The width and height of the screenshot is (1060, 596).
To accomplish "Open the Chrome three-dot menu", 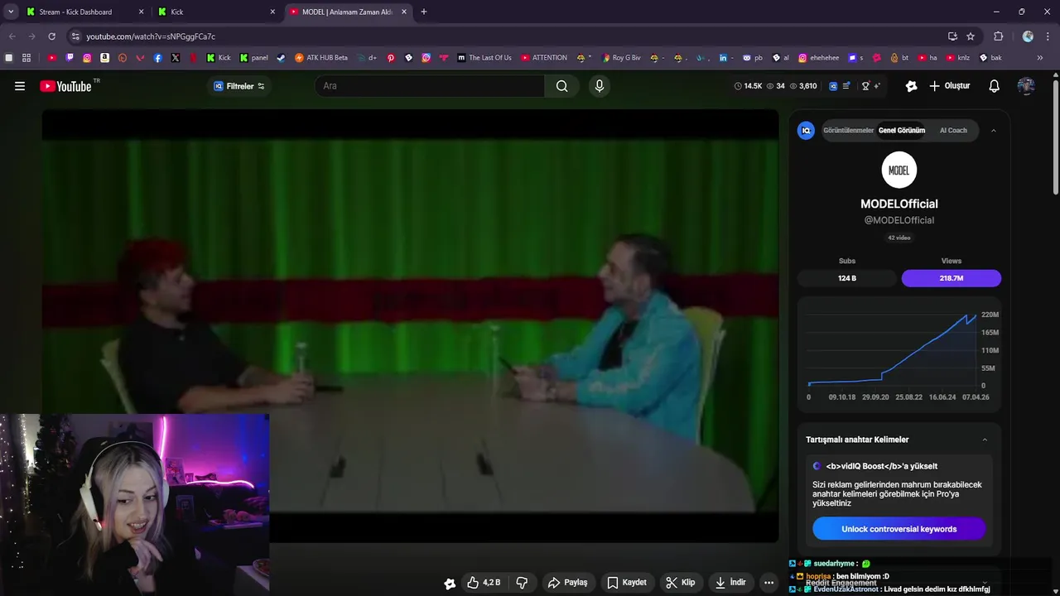I will (x=1048, y=36).
